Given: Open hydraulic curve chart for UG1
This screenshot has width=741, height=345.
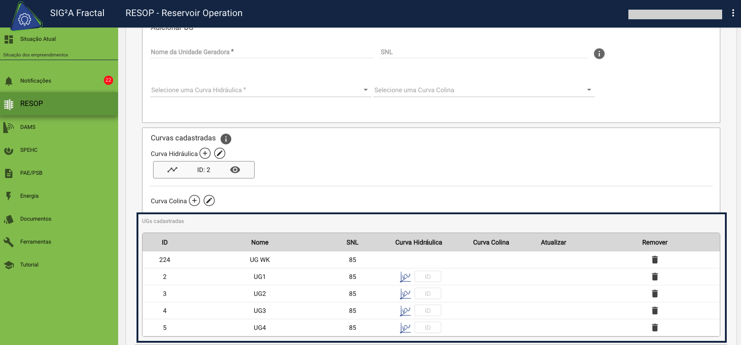Looking at the screenshot, I should 405,277.
